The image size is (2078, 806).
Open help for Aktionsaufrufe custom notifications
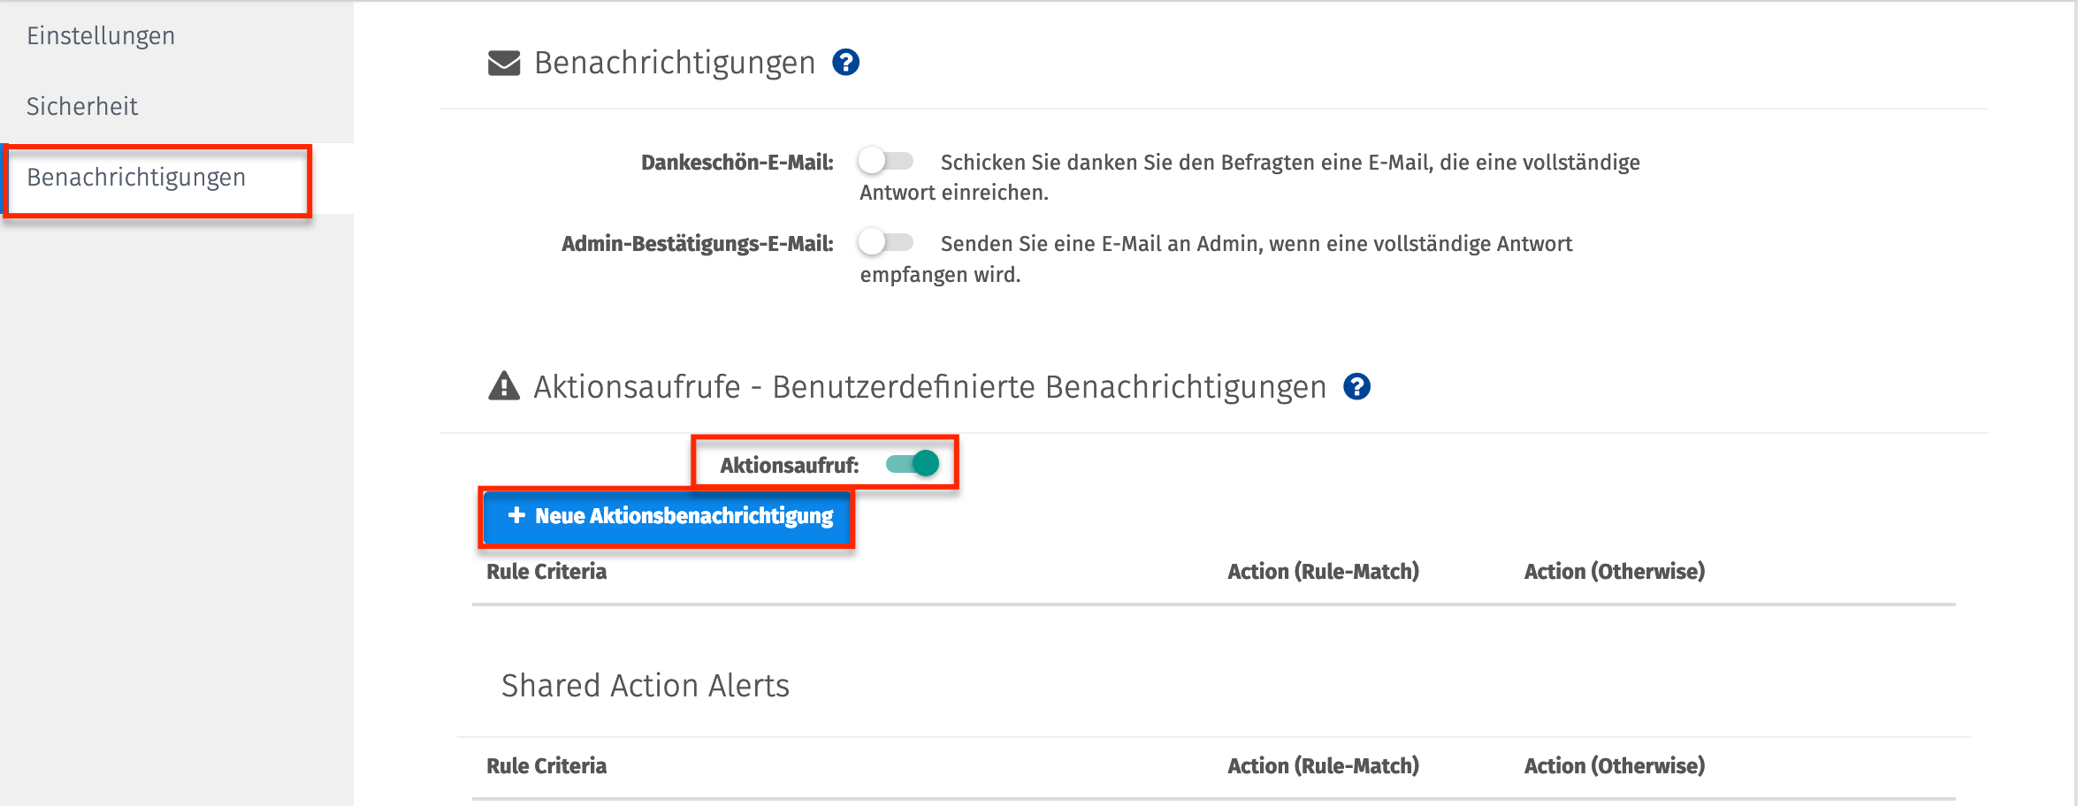pos(1358,386)
